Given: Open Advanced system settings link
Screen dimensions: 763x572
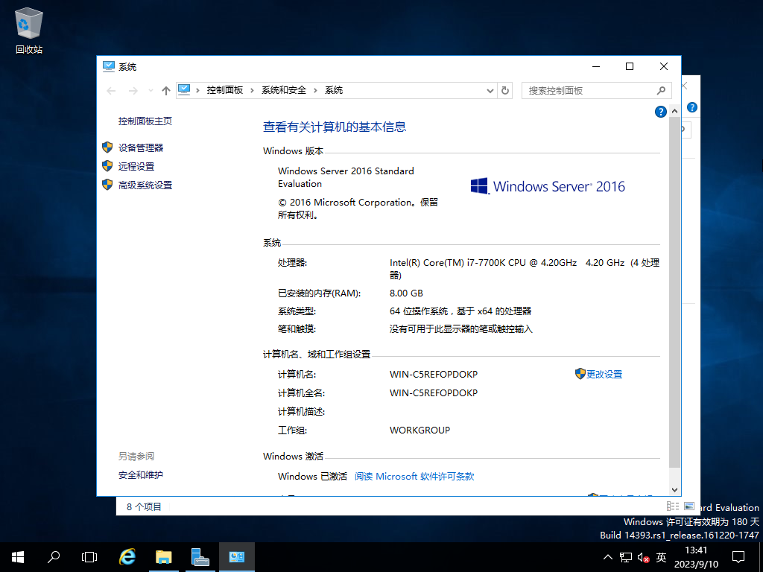Looking at the screenshot, I should click(145, 185).
